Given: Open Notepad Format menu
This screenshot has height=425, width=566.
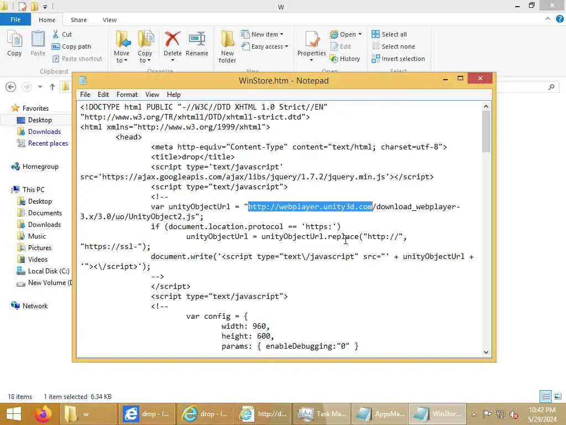Looking at the screenshot, I should point(127,95).
